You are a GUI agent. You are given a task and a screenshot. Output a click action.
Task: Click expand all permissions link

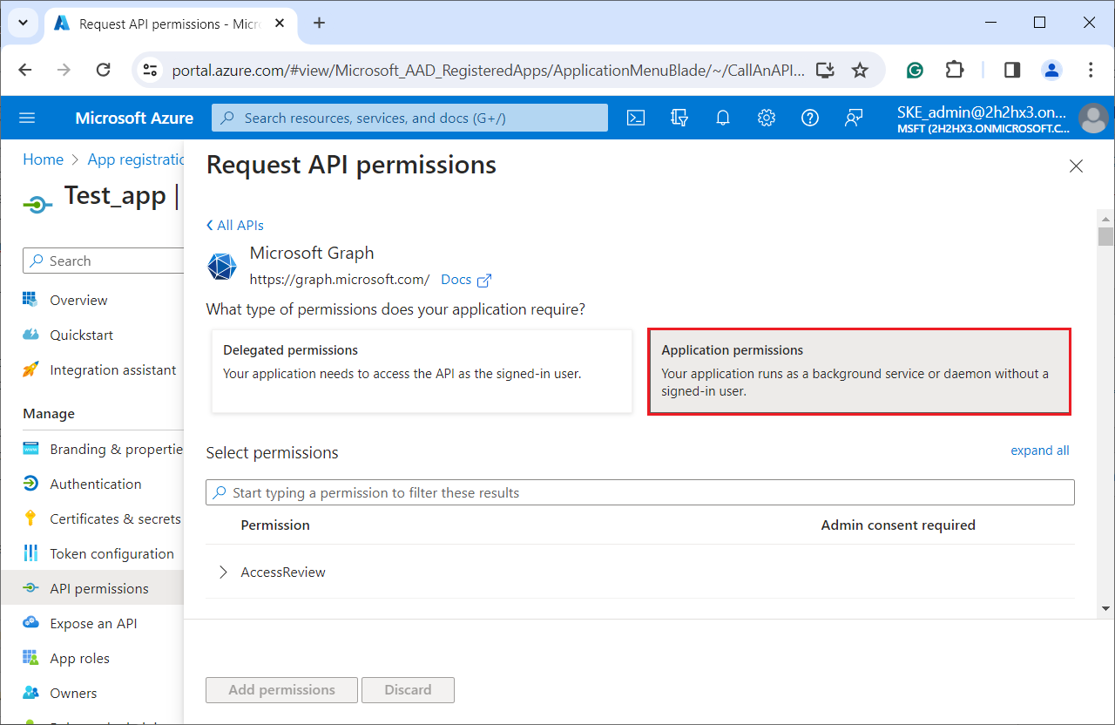pyautogui.click(x=1039, y=451)
